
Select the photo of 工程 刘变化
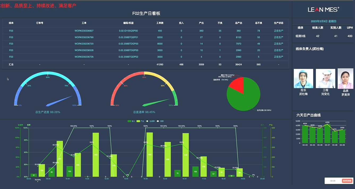(x=325, y=79)
